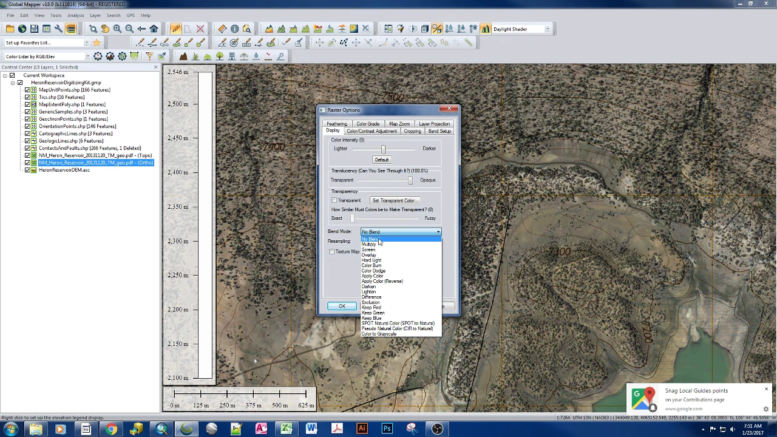Open the Windows Start button
This screenshot has width=777, height=437.
(10, 429)
